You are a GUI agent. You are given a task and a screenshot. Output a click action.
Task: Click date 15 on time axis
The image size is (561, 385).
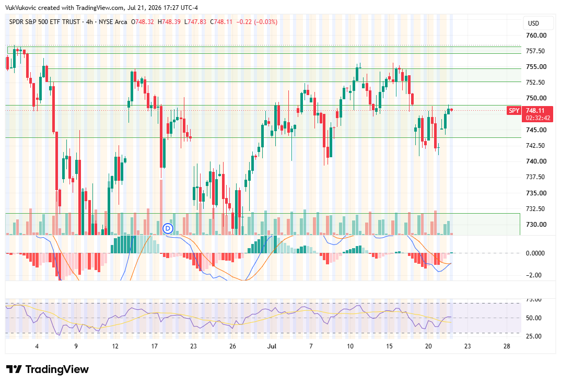(x=389, y=346)
